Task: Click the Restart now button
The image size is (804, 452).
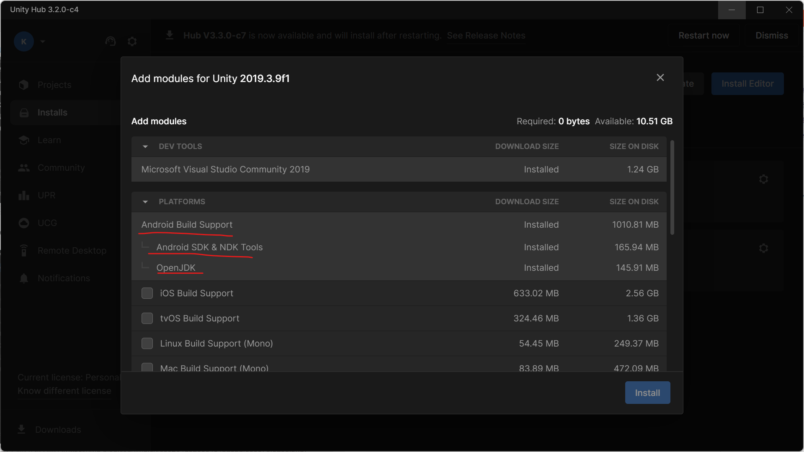Action: coord(703,36)
